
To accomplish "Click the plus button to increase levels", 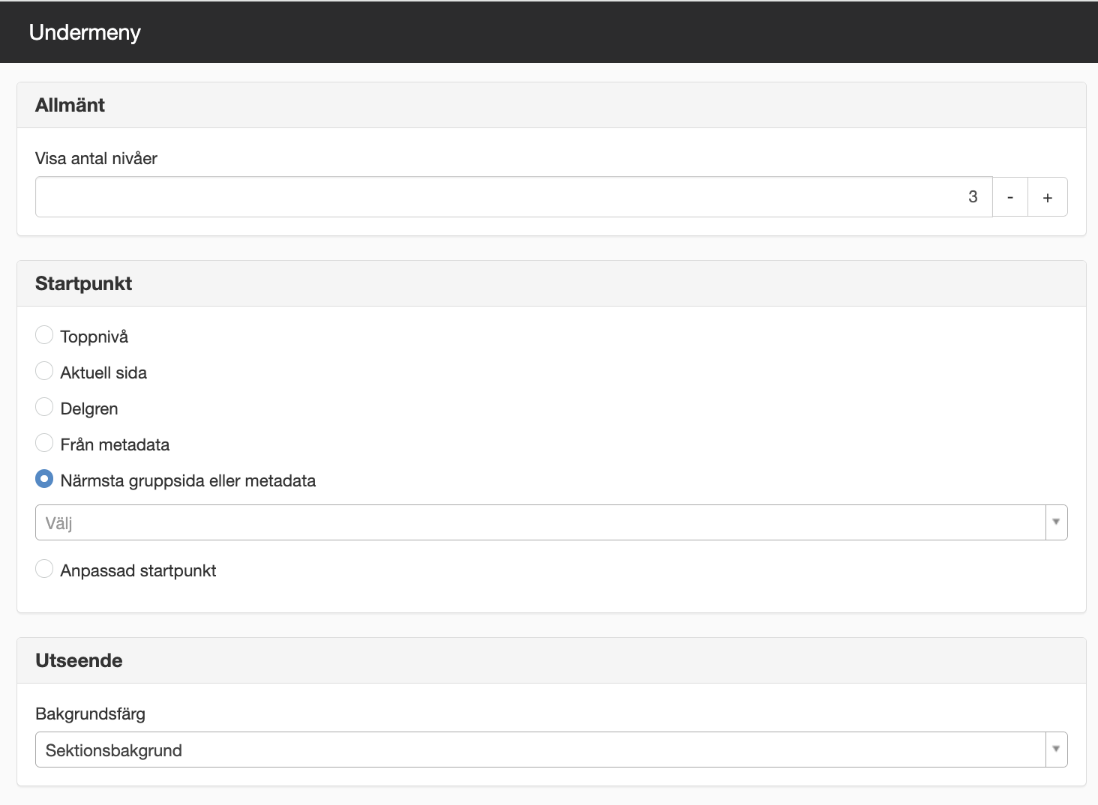I will point(1048,197).
